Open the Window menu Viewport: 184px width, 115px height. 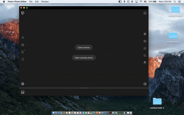point(45,2)
